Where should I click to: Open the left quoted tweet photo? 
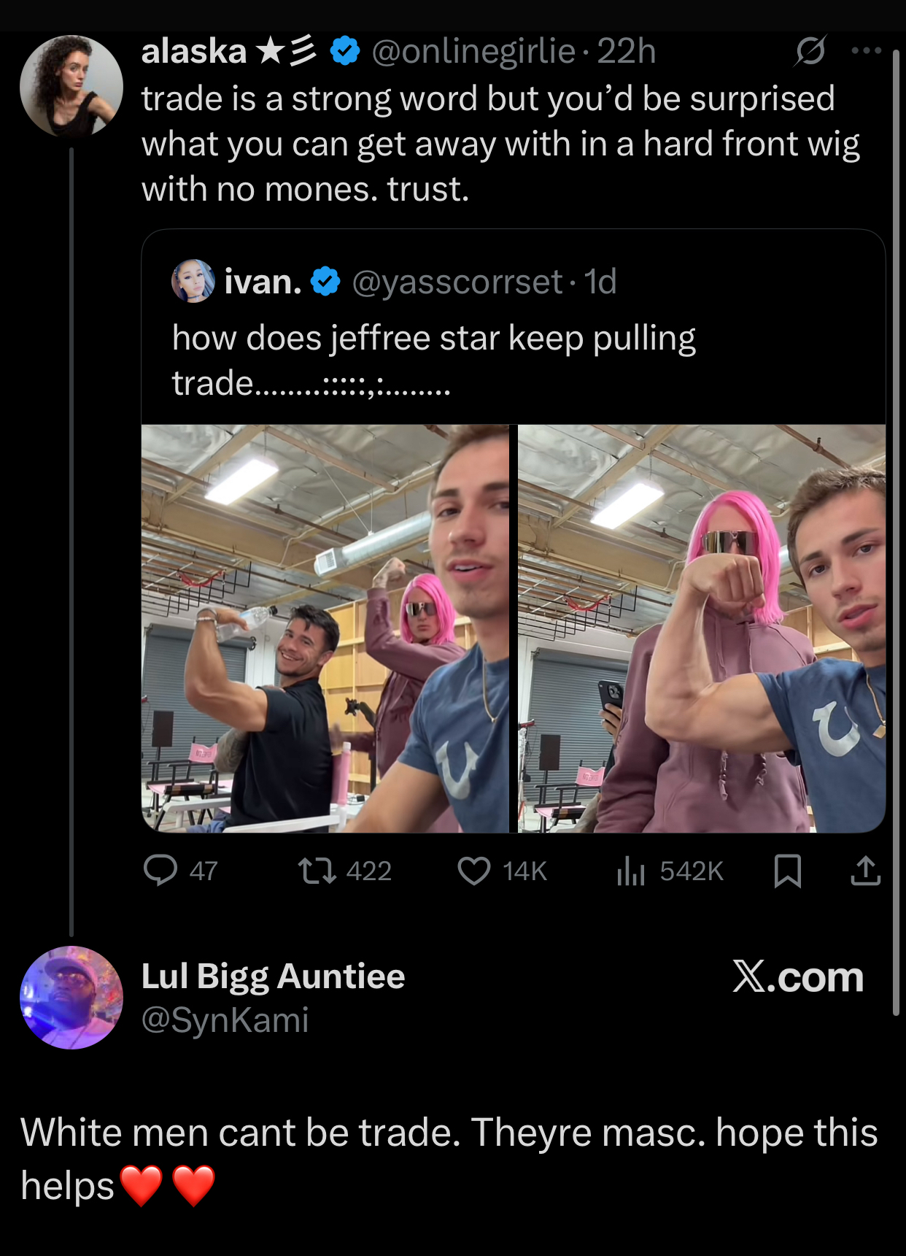pyautogui.click(x=325, y=628)
